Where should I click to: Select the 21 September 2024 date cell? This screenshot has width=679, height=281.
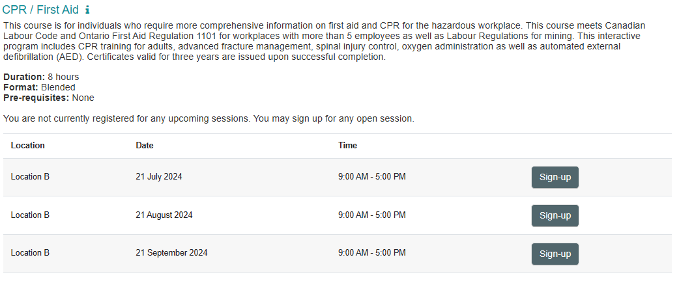pos(171,253)
